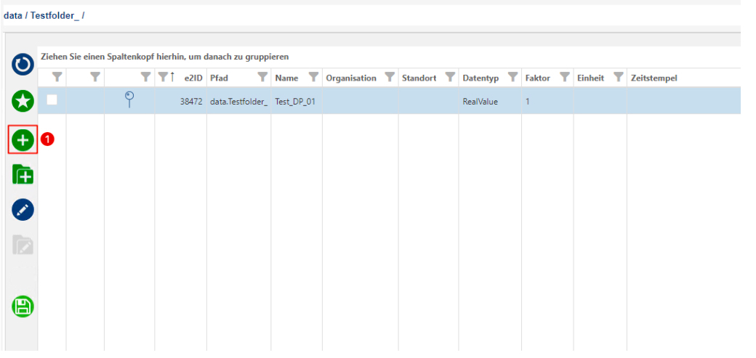Navigate to 'data' in the breadcrumb
This screenshot has width=756, height=358.
point(12,15)
